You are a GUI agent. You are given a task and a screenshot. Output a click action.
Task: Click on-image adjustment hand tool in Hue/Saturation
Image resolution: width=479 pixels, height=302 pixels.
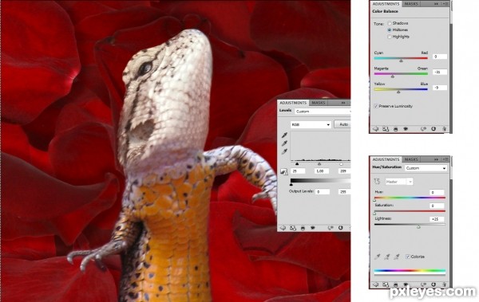coord(377,182)
